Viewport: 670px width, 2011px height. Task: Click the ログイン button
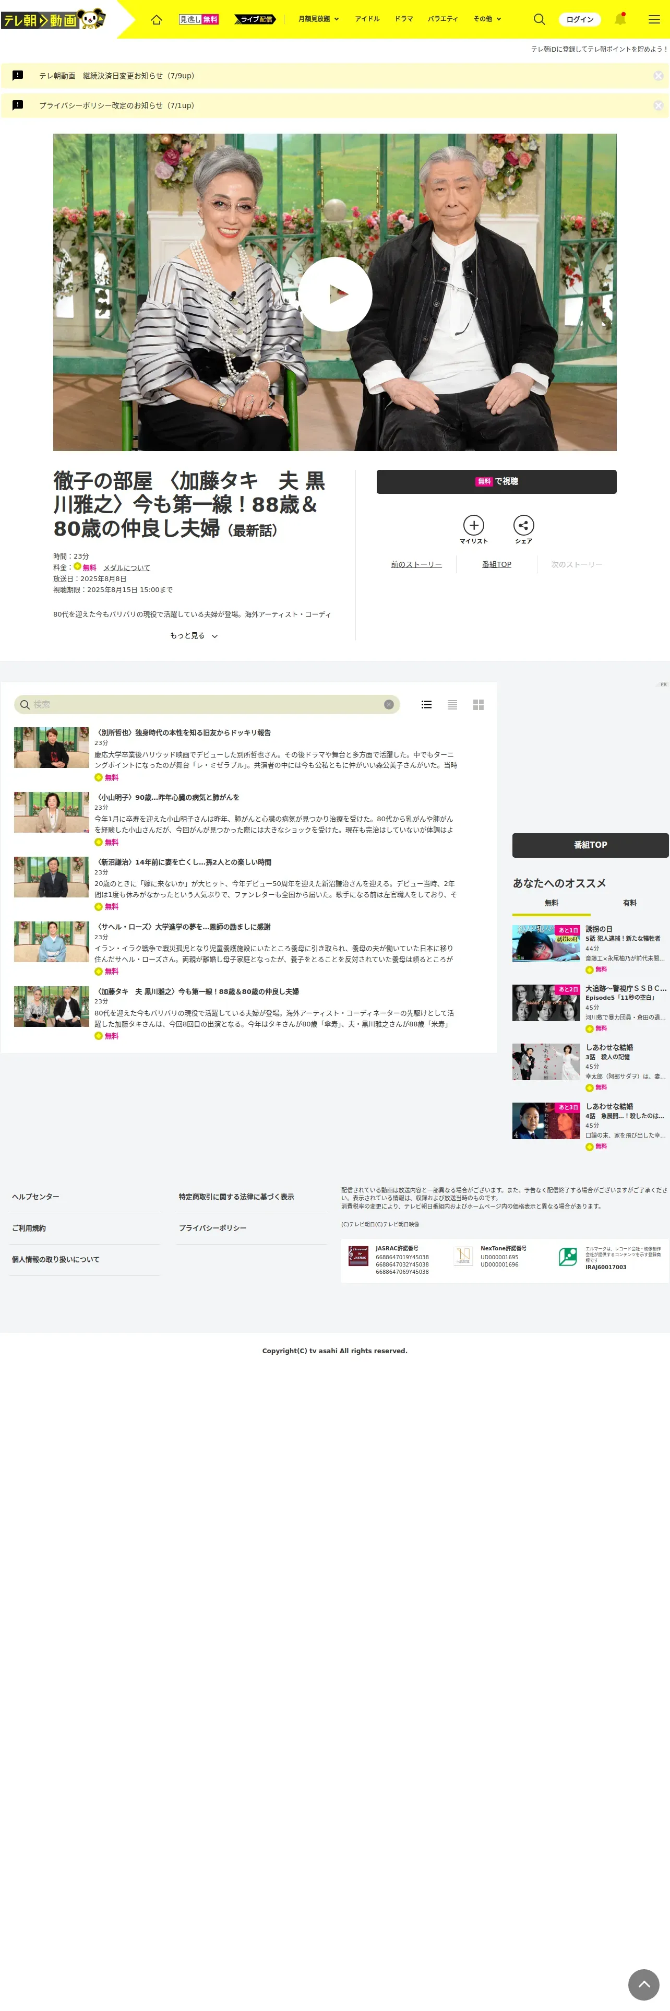coord(580,19)
